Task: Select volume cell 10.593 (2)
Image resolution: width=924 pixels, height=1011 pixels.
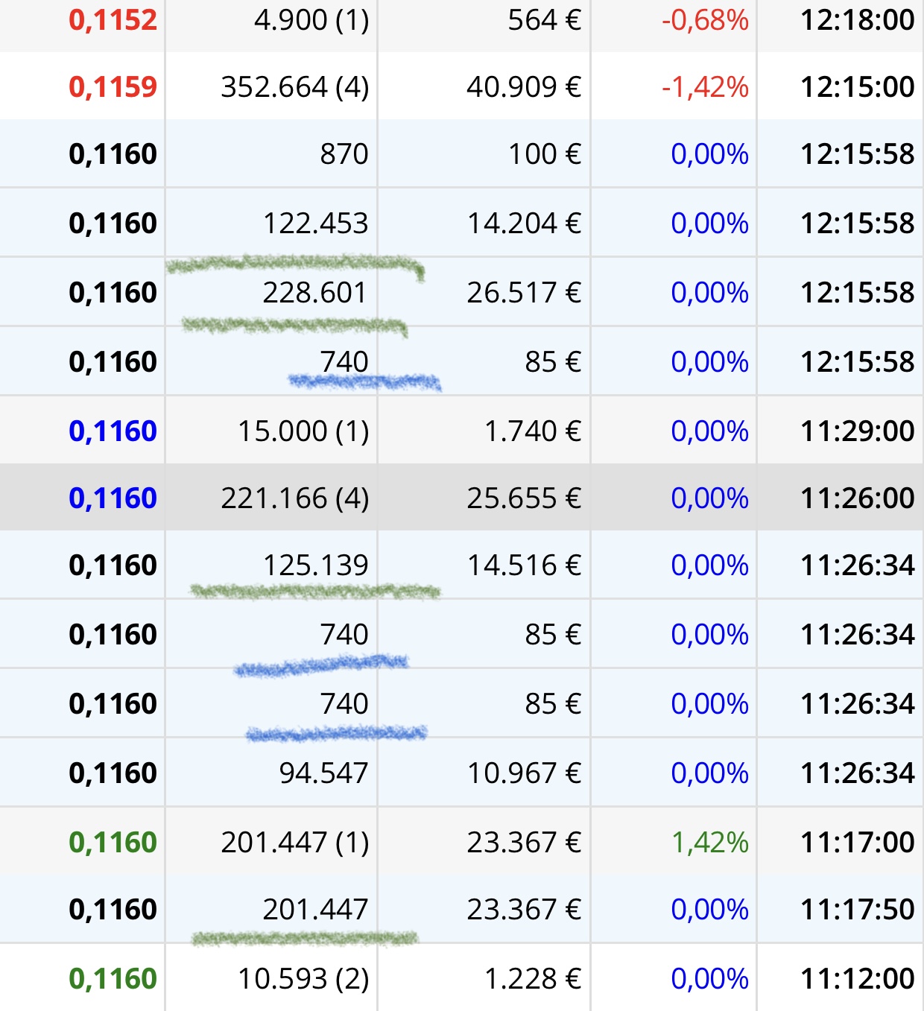Action: (303, 979)
